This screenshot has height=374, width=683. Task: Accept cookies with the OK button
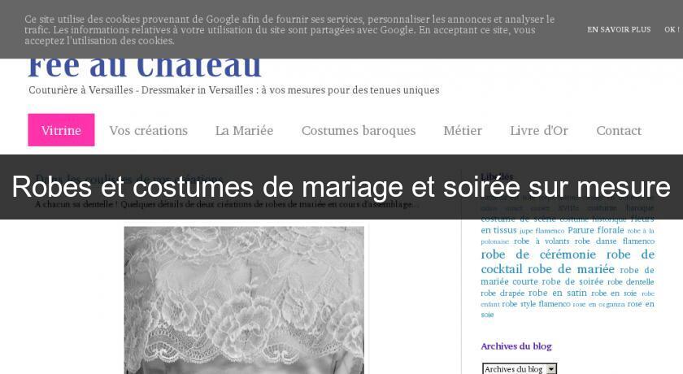pyautogui.click(x=672, y=29)
